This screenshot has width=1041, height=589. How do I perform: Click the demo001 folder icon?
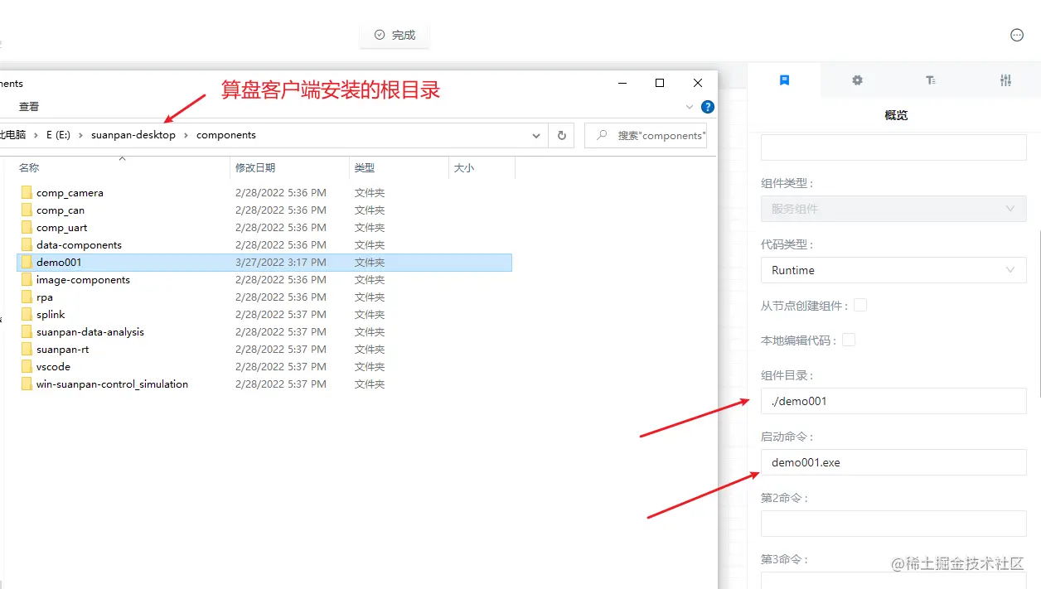coord(27,263)
